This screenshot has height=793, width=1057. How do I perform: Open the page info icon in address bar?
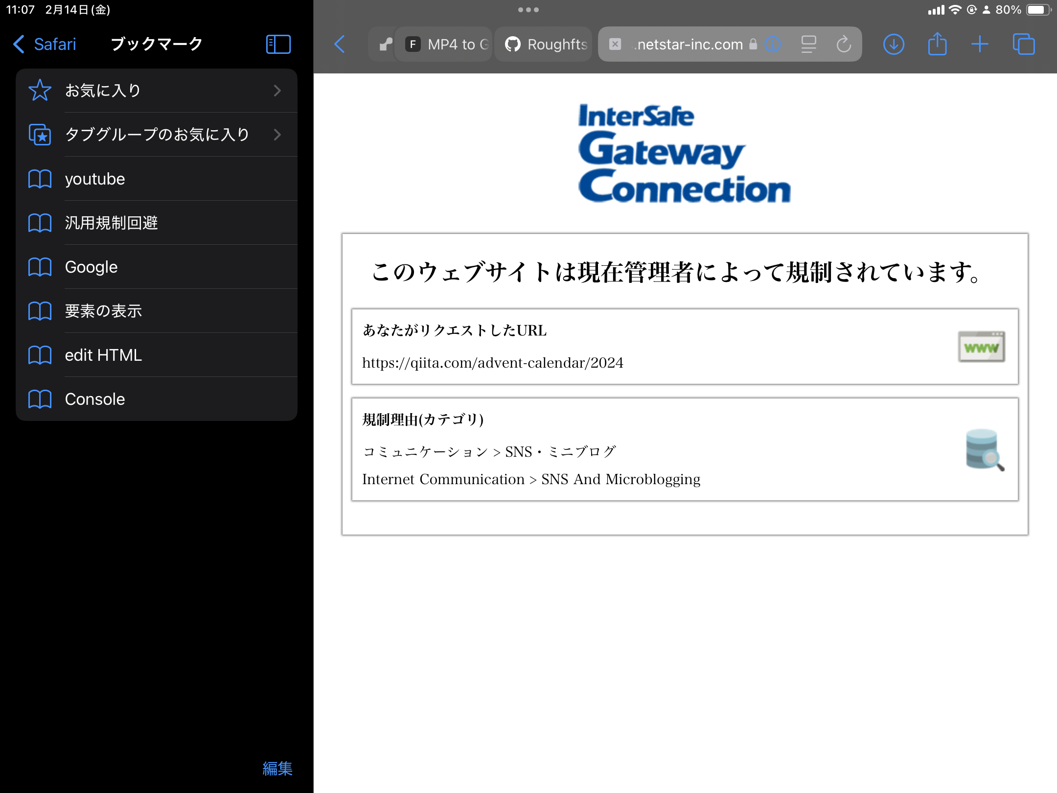coord(773,44)
